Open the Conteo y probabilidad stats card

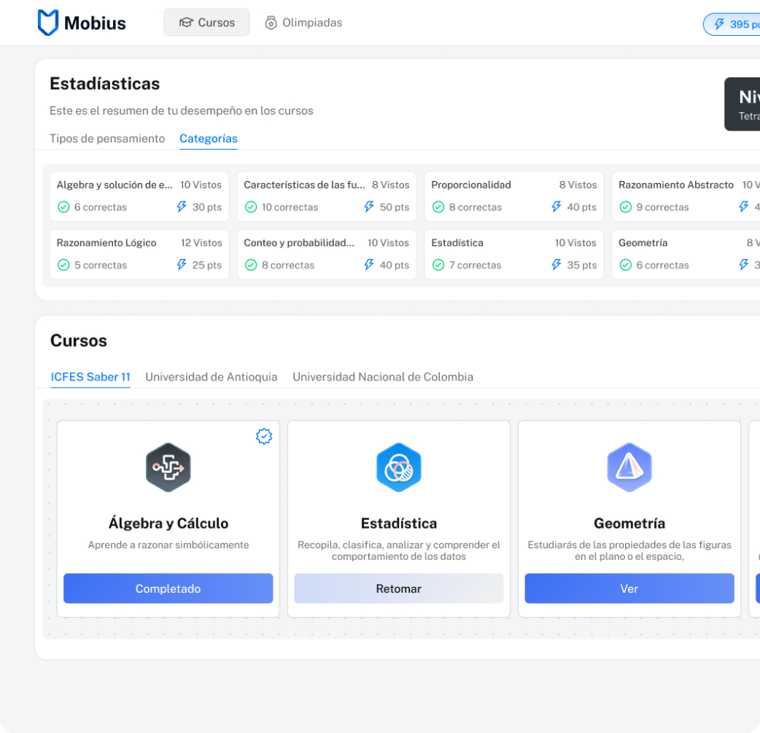tap(326, 254)
